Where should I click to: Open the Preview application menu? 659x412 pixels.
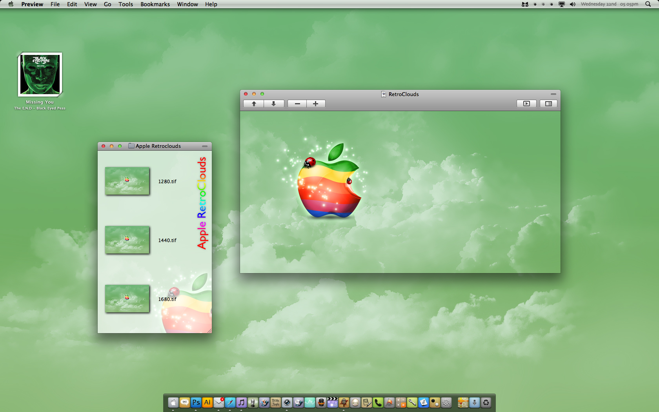click(32, 4)
